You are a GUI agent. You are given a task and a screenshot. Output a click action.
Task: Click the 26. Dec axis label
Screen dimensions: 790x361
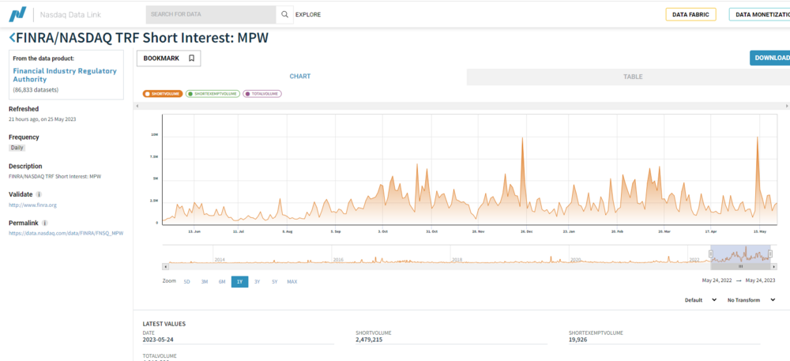click(526, 231)
